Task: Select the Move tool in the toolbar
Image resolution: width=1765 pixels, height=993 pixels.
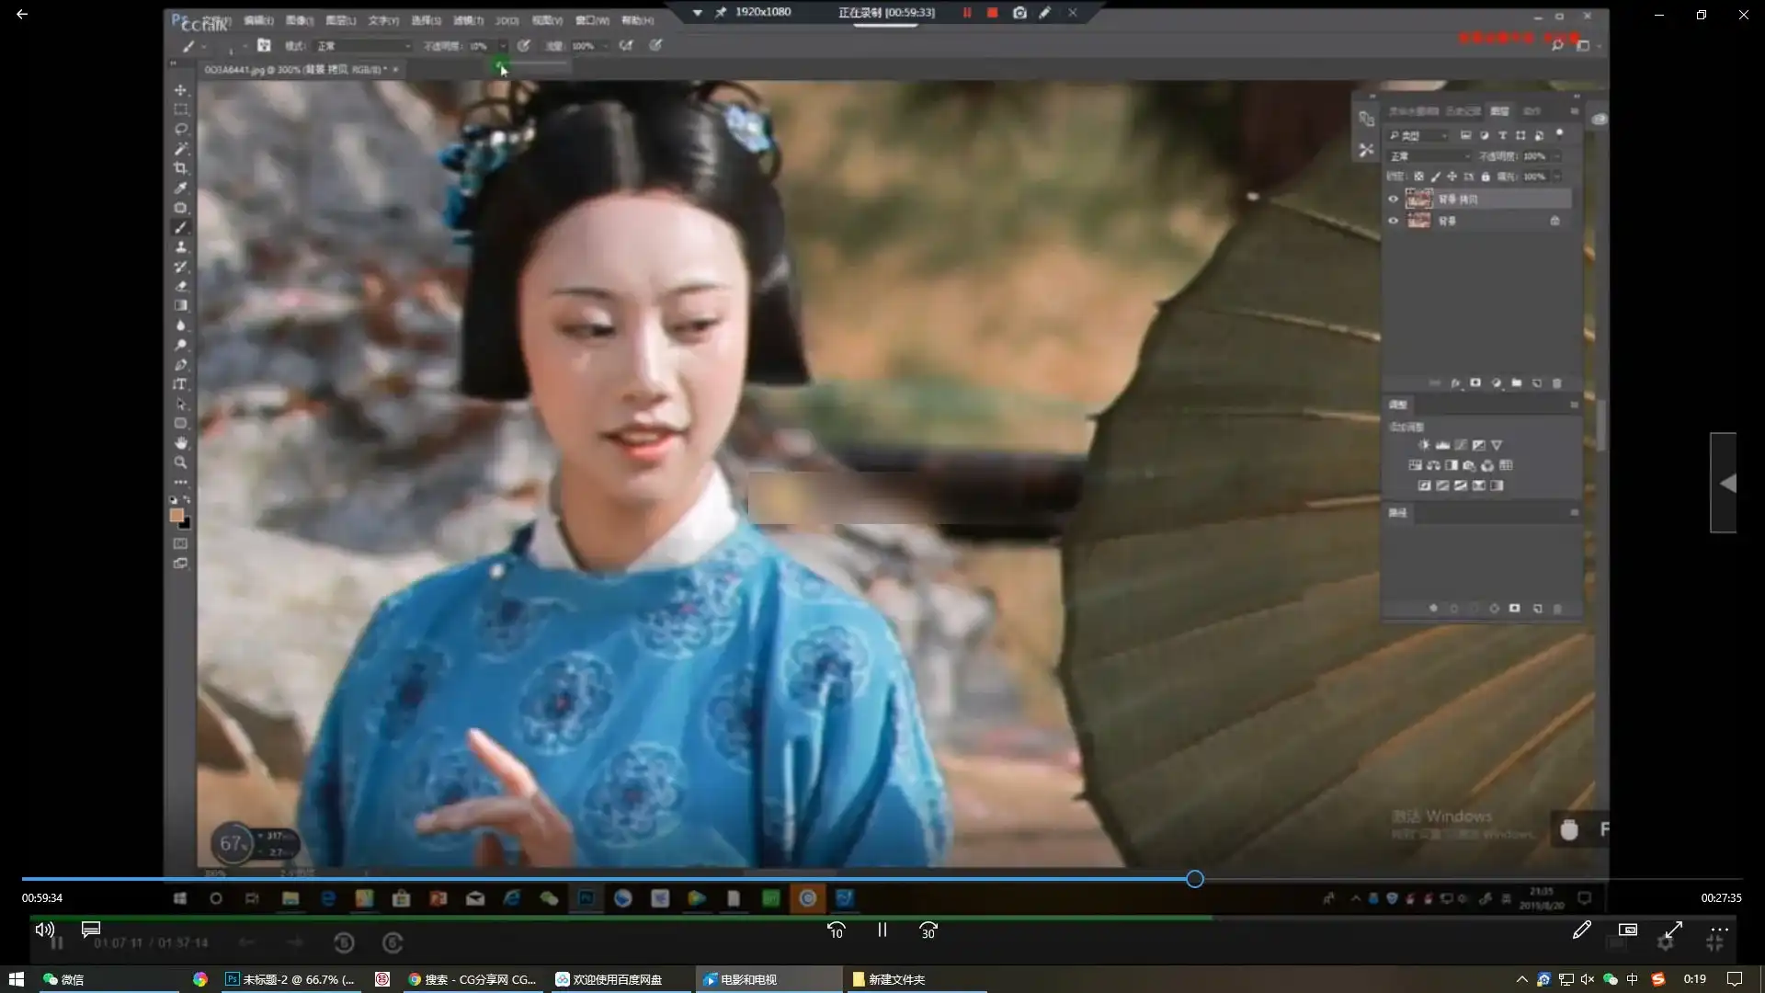Action: pos(181,89)
